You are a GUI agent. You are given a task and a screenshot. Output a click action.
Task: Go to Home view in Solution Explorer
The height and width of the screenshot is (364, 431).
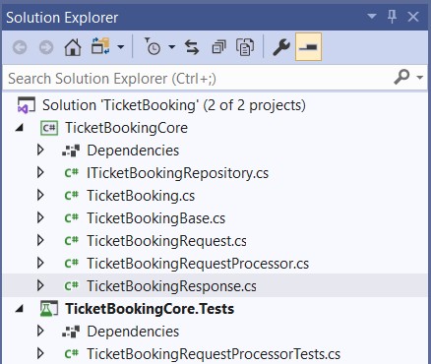point(73,47)
